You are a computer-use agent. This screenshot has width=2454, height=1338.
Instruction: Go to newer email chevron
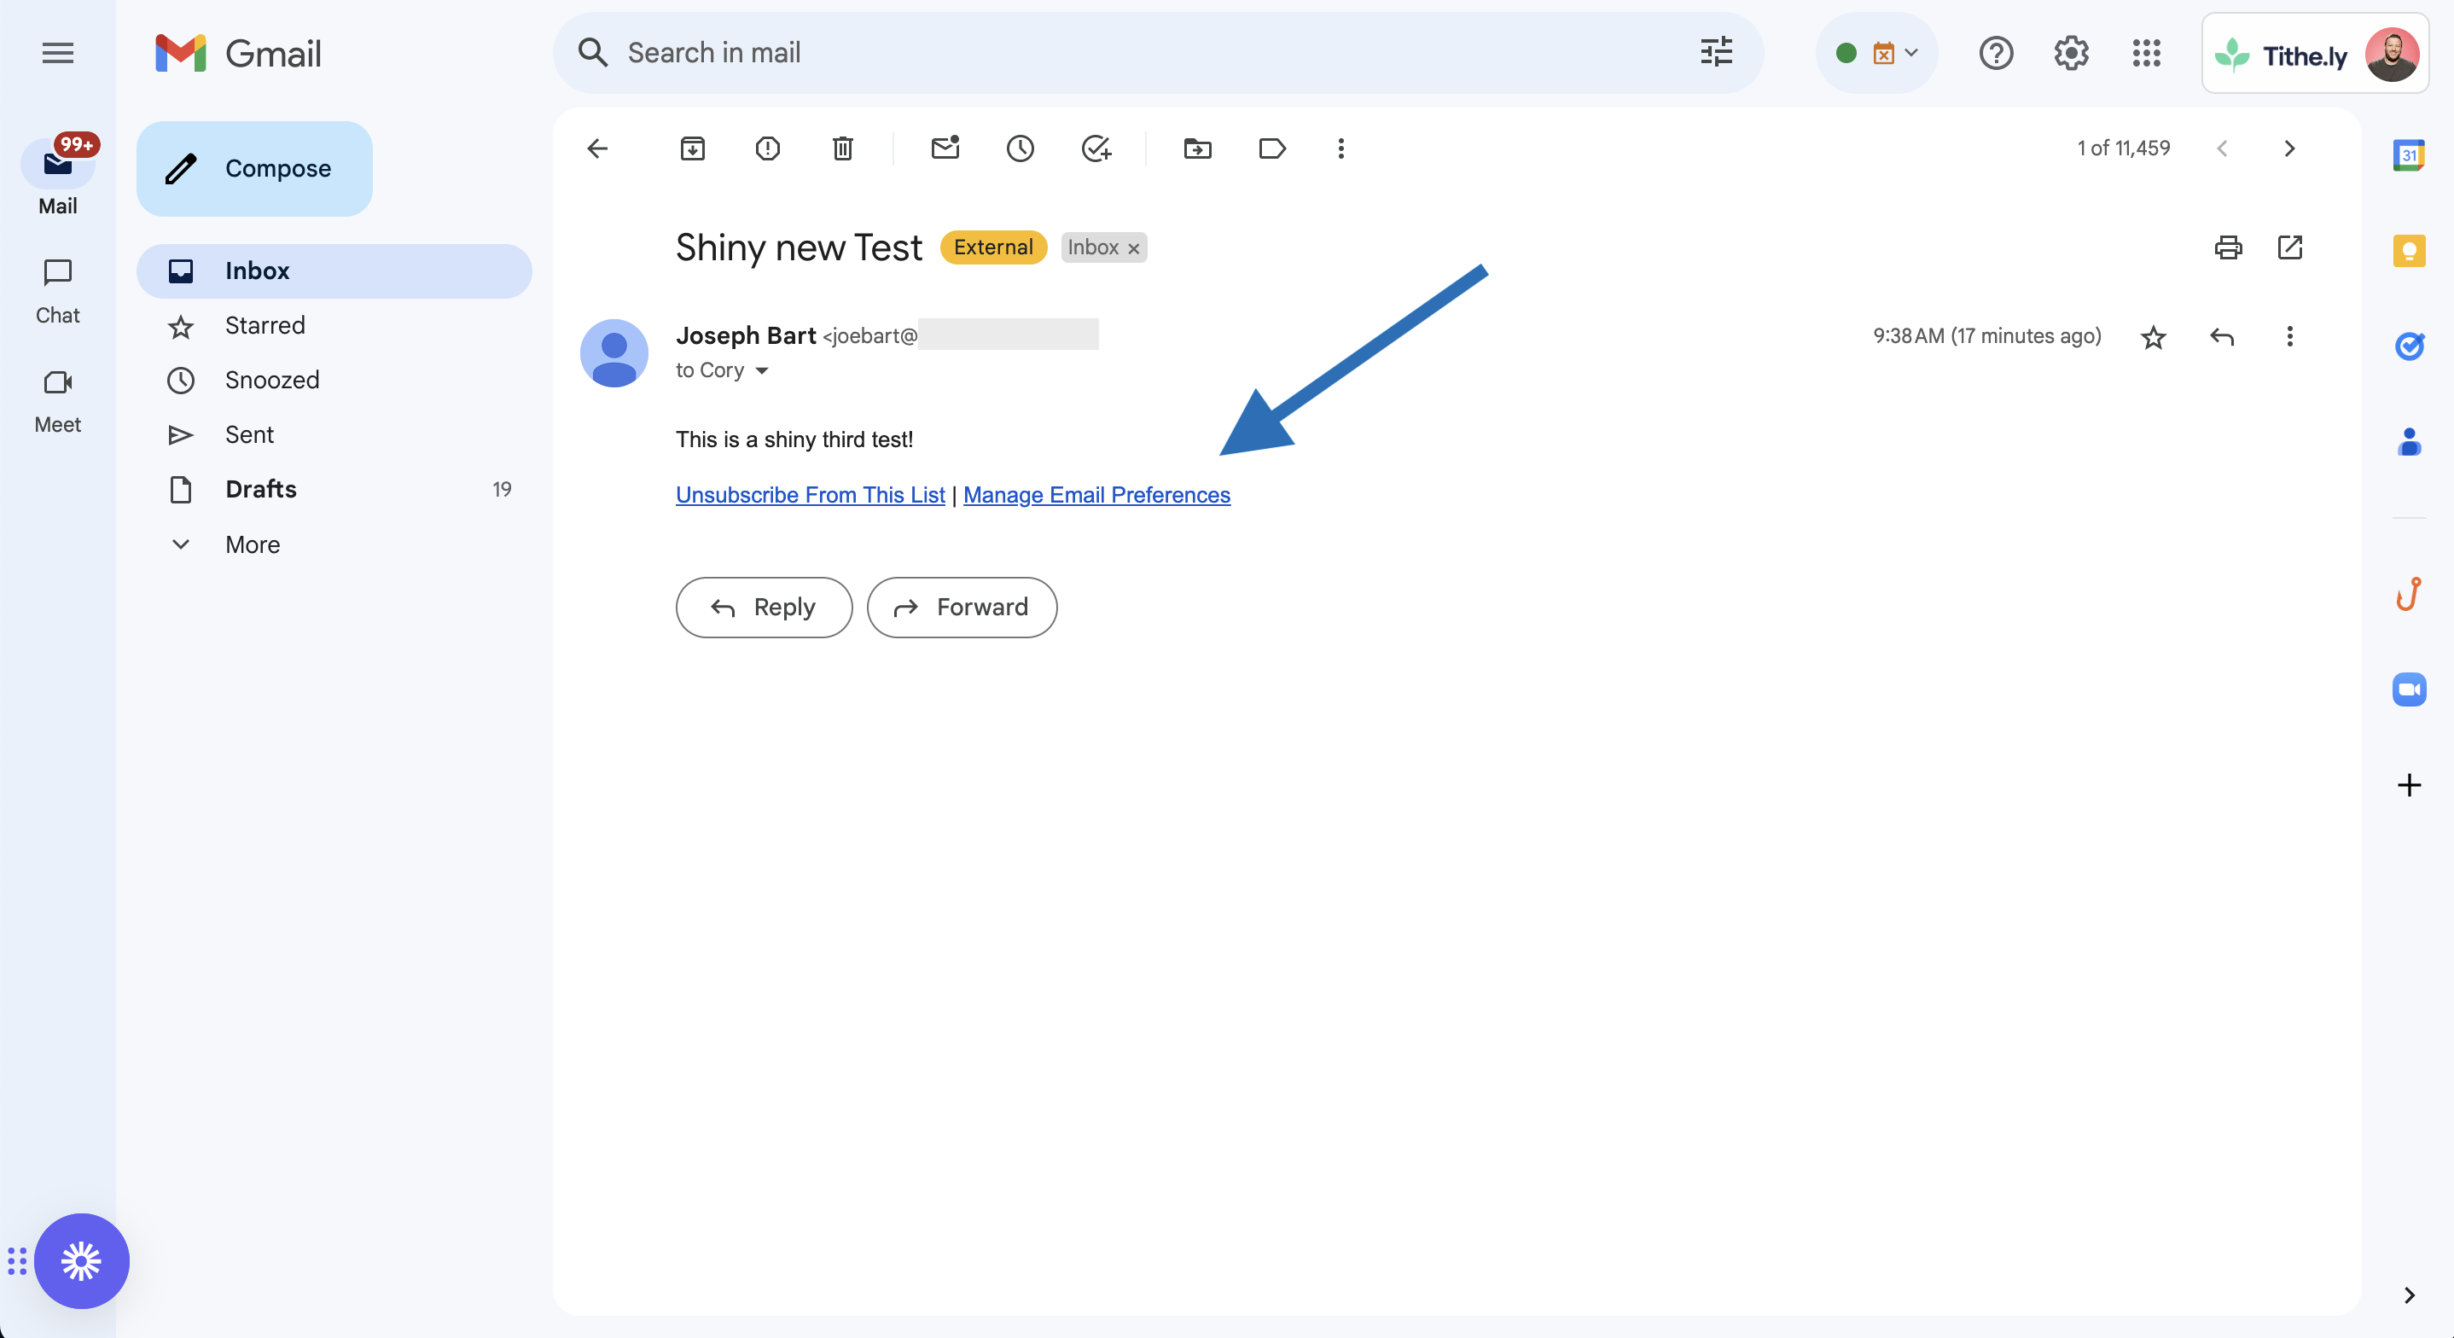2223,148
